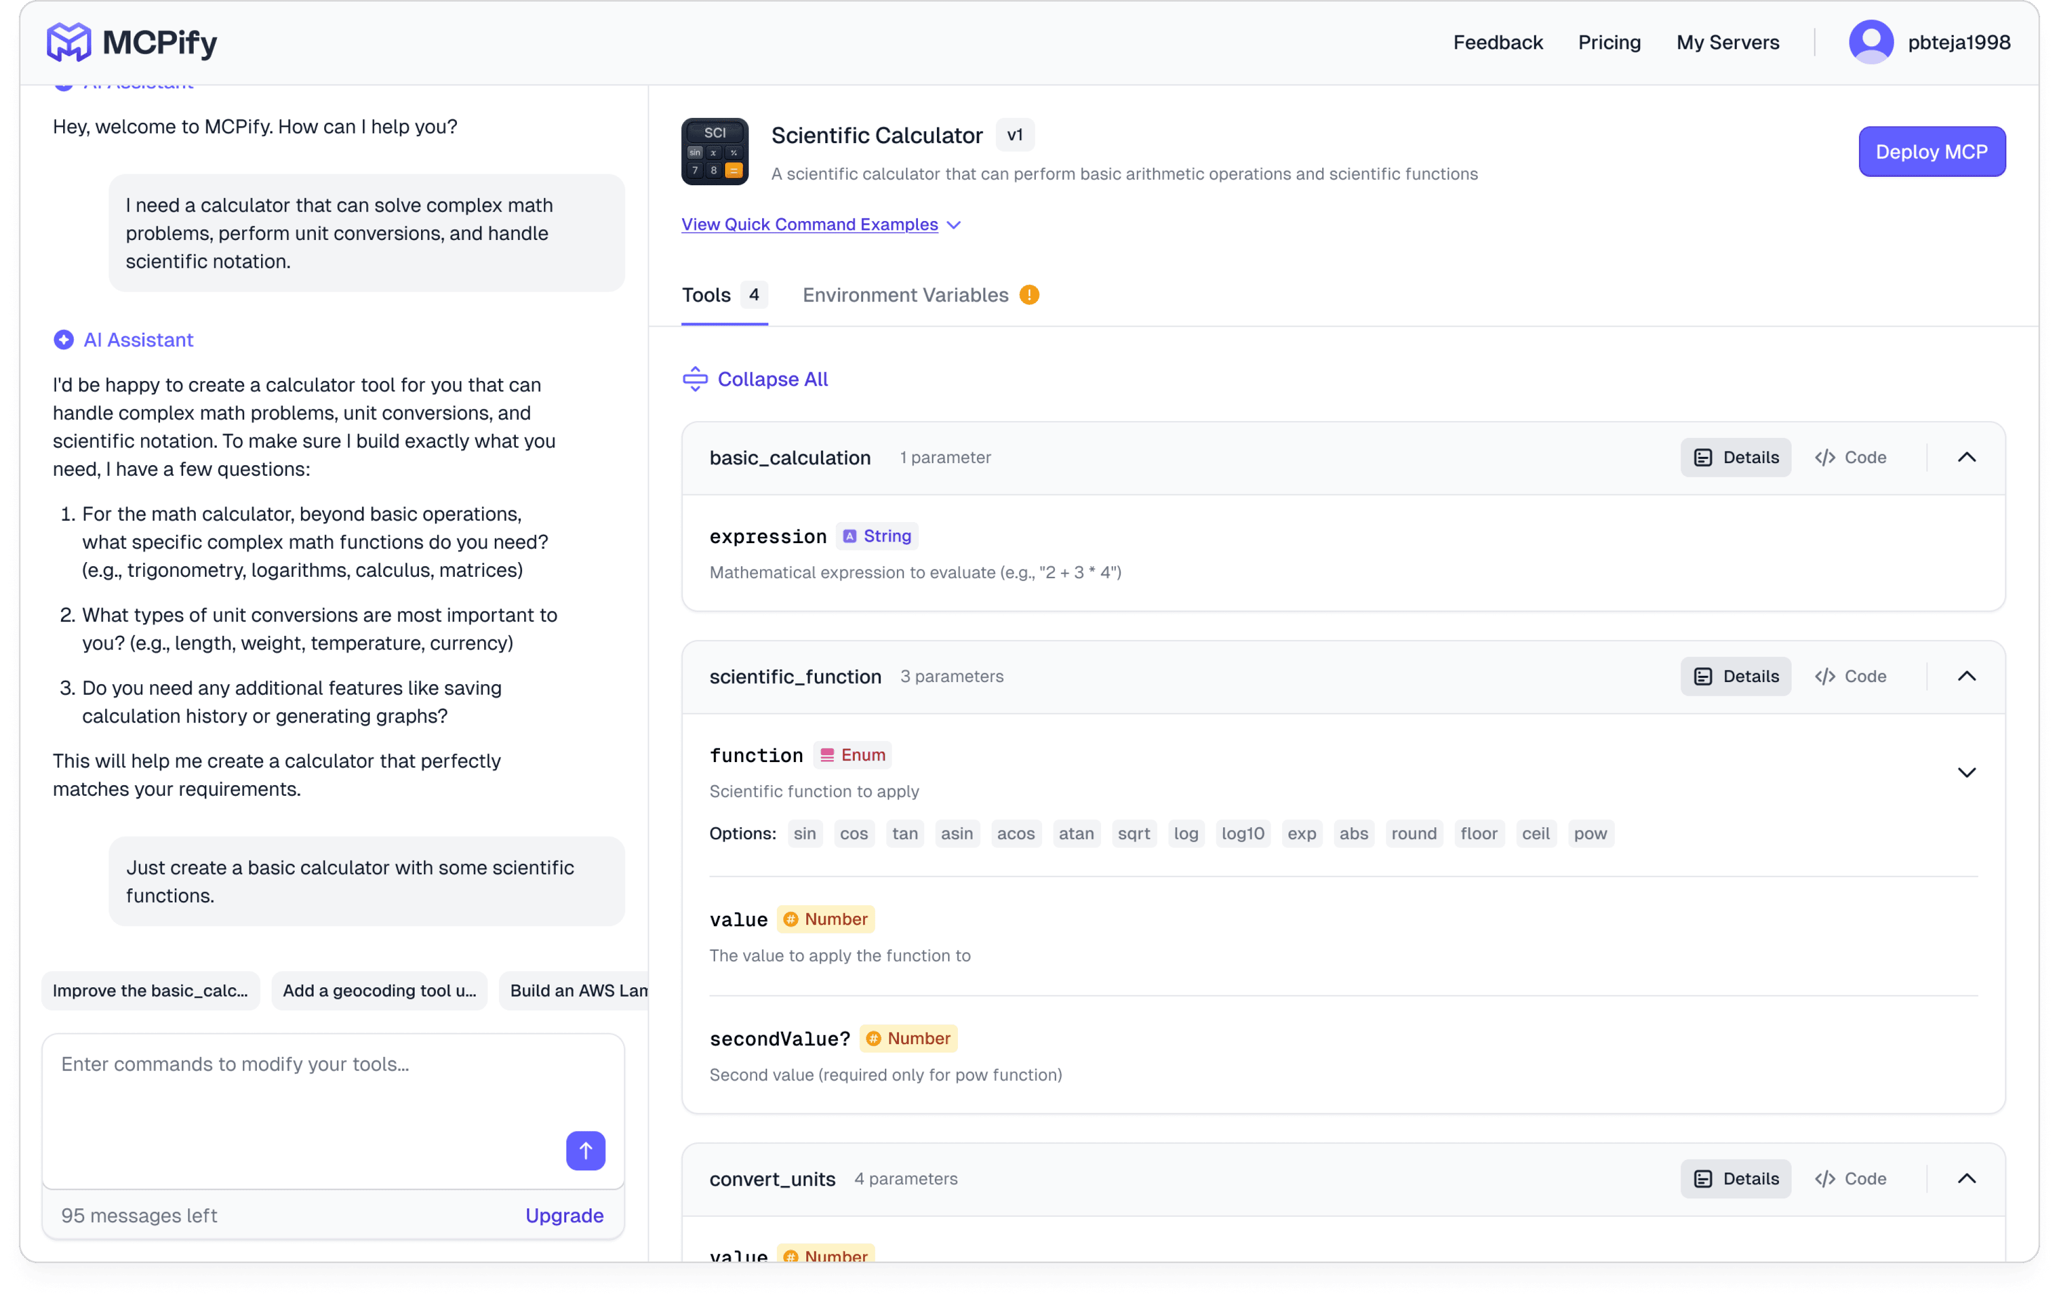
Task: Click the Collapse All icon
Action: pos(694,379)
